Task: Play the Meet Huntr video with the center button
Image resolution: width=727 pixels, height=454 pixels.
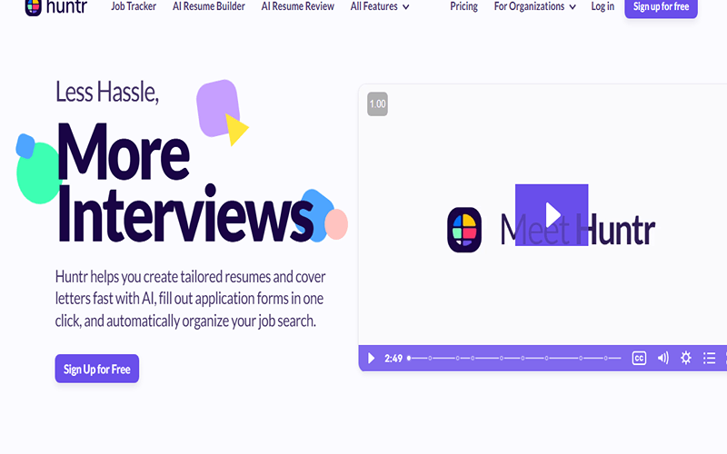Action: pos(552,215)
